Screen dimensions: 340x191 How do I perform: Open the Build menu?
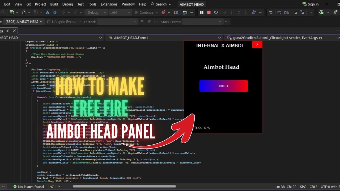(x=54, y=4)
